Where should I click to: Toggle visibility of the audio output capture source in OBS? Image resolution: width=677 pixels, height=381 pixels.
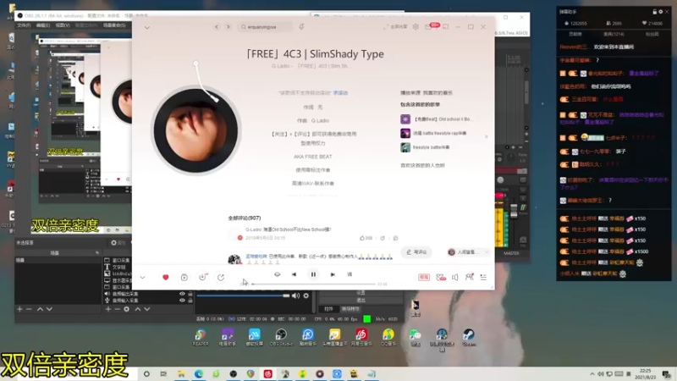click(x=182, y=294)
